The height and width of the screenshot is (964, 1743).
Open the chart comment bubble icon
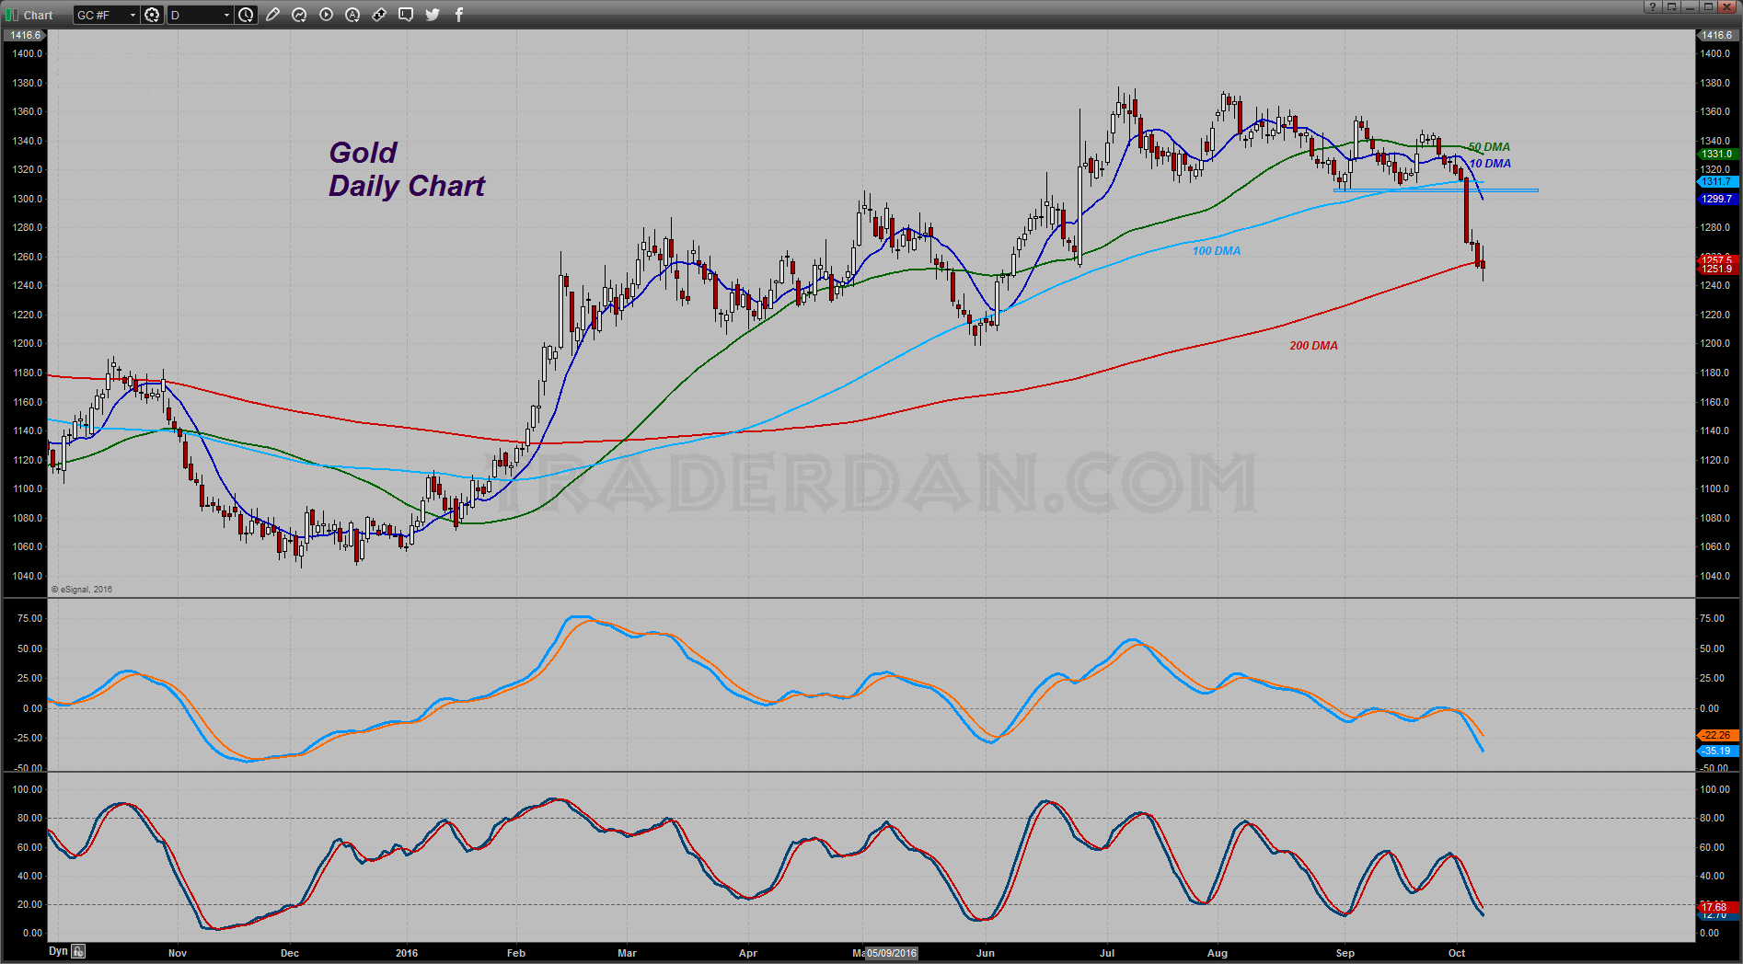point(406,15)
